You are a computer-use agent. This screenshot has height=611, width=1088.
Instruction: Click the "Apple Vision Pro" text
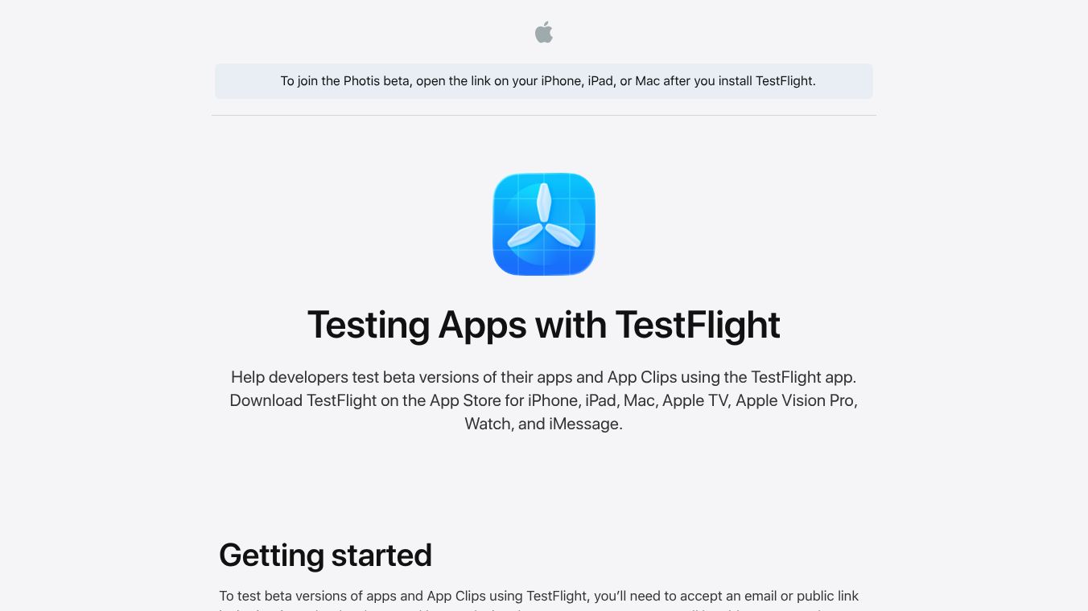click(794, 400)
